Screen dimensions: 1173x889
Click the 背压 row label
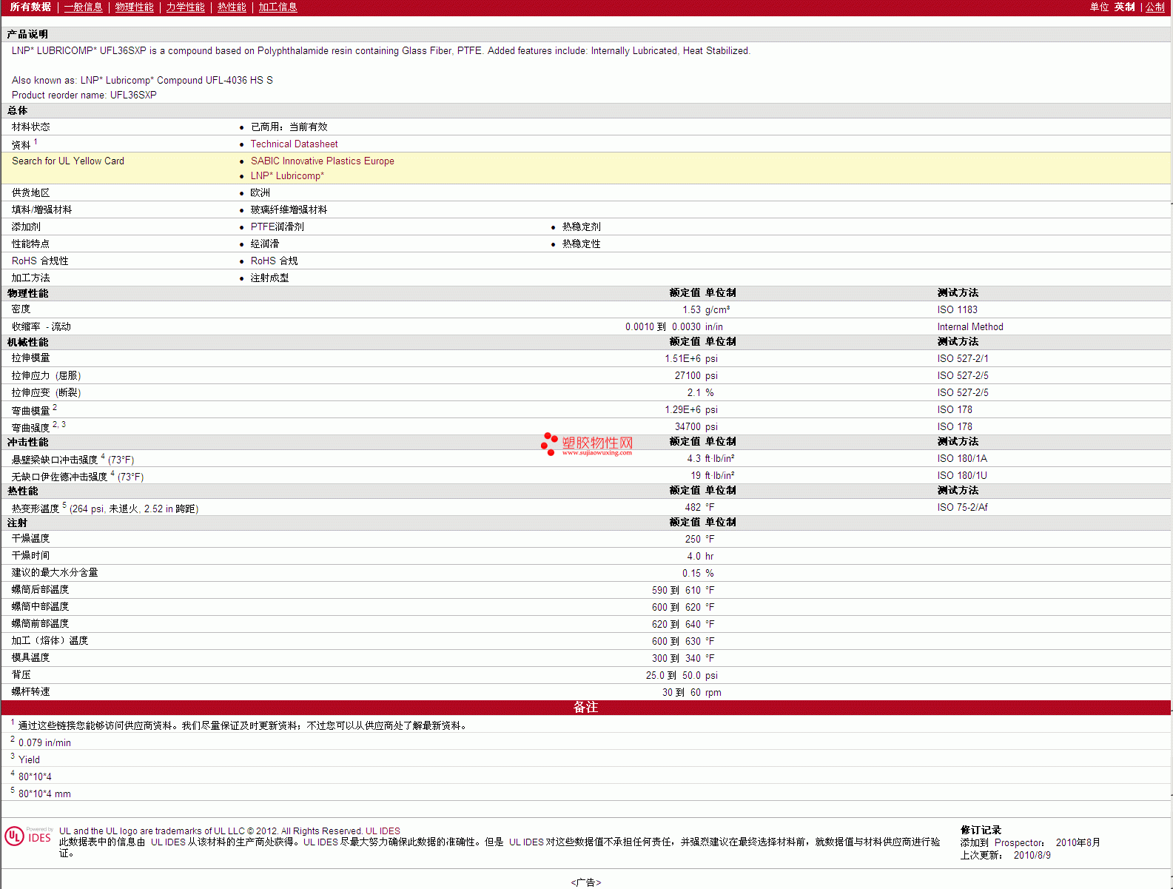[21, 675]
